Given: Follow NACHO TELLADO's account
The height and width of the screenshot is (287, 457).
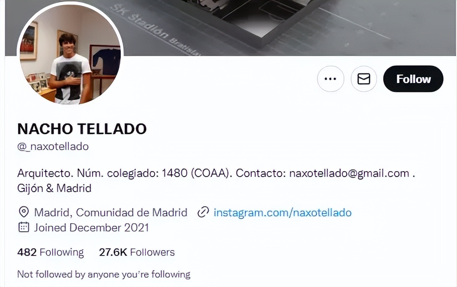Looking at the screenshot, I should (x=413, y=79).
